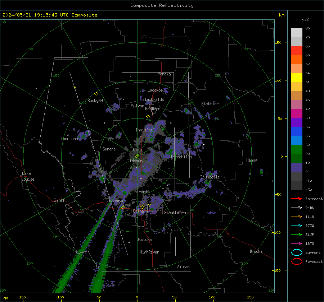Click the red forecast arrow in legend

click(297, 199)
